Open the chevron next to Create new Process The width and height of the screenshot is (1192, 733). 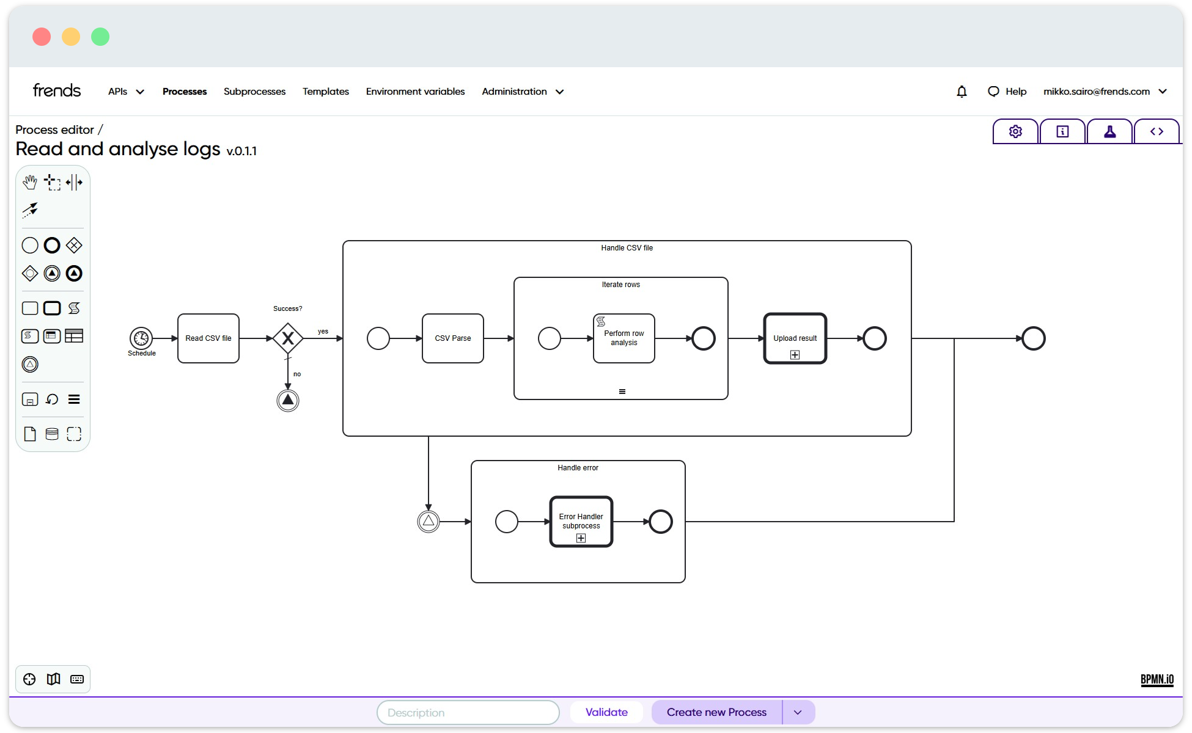pos(798,712)
